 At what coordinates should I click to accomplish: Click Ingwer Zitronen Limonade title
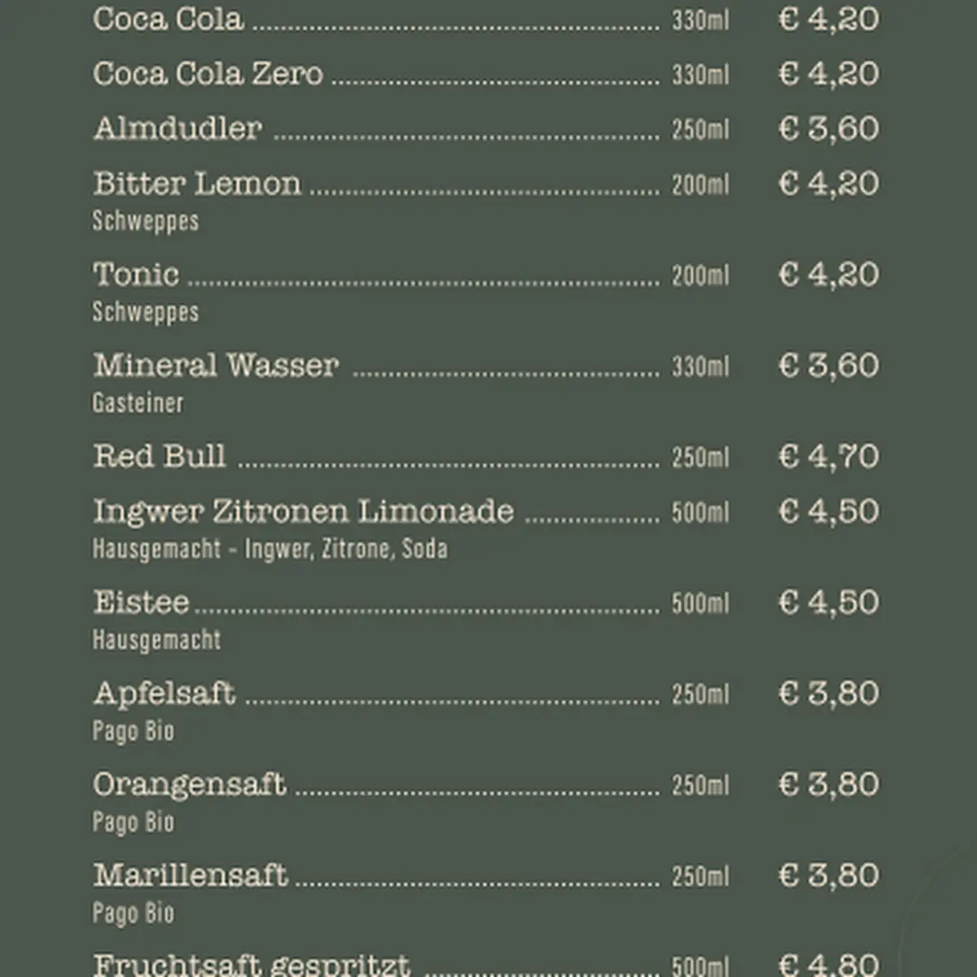click(x=303, y=511)
